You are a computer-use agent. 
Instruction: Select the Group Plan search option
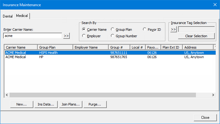pyautogui.click(x=113, y=30)
